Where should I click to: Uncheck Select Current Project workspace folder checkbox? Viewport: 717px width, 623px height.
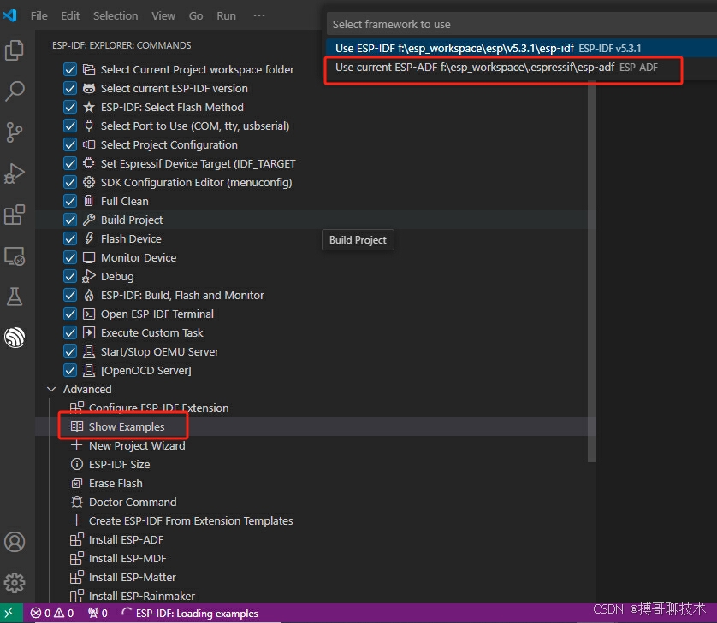70,69
